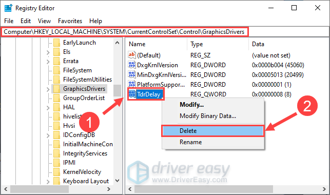Expand the GraphicsDrivers tree node
Screen dimensions: 330x195
click(48, 89)
